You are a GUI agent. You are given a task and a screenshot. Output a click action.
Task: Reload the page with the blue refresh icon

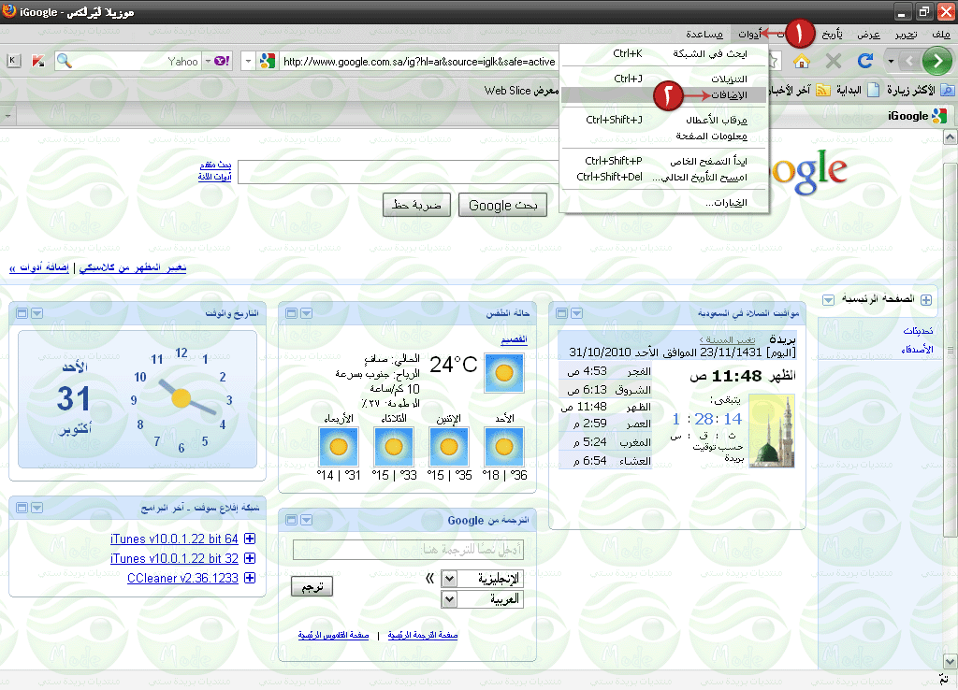864,61
